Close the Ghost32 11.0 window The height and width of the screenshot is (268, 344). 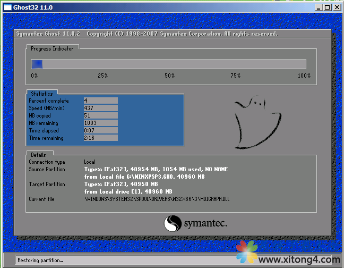[337, 7]
